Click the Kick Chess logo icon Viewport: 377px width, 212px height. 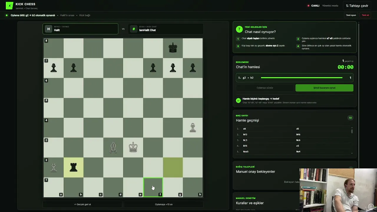[9, 6]
